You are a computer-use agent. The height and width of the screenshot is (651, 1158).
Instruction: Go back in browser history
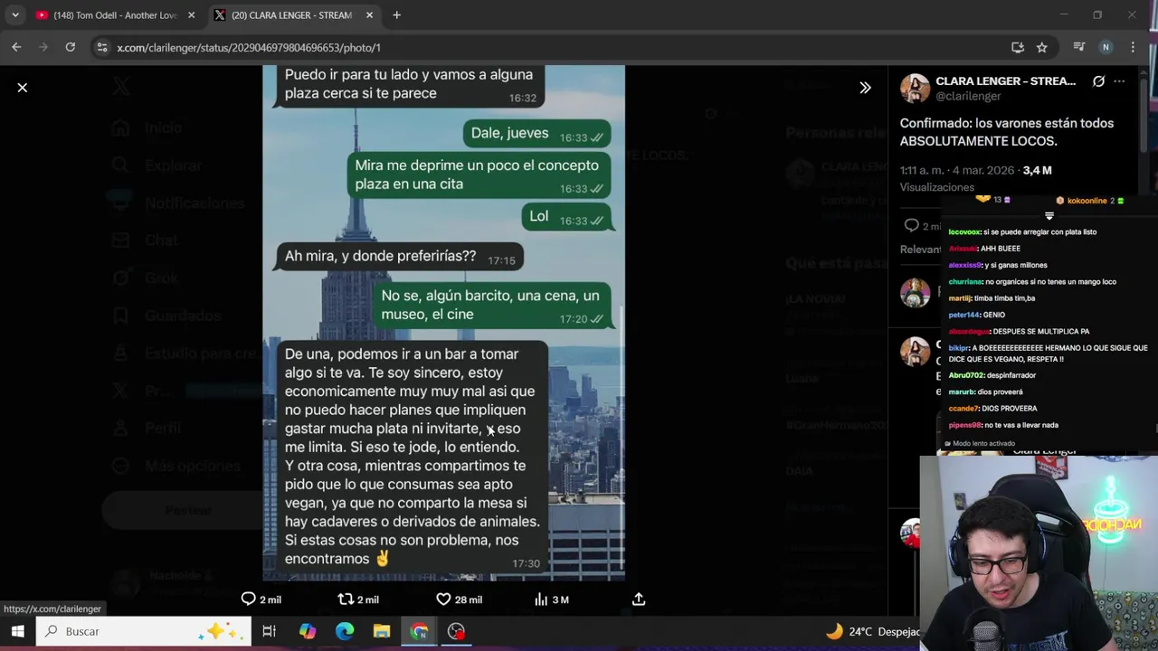[x=16, y=47]
